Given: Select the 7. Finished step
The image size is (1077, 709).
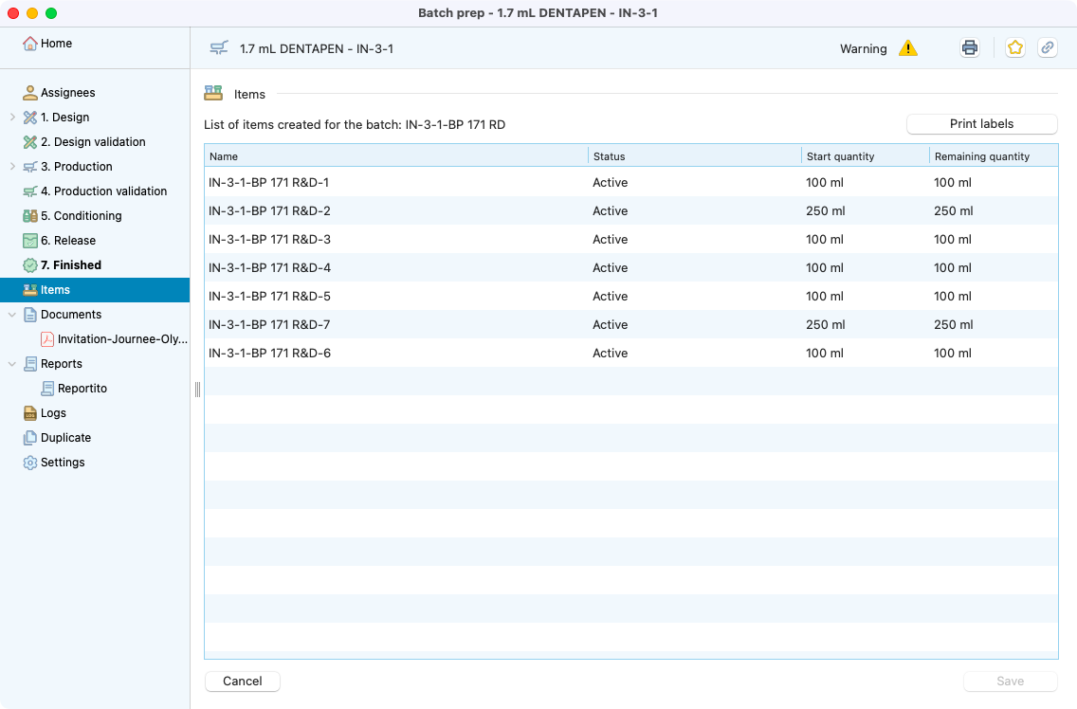Looking at the screenshot, I should click(x=71, y=265).
